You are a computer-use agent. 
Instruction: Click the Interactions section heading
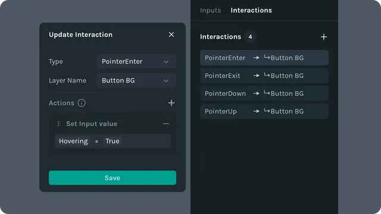click(221, 37)
